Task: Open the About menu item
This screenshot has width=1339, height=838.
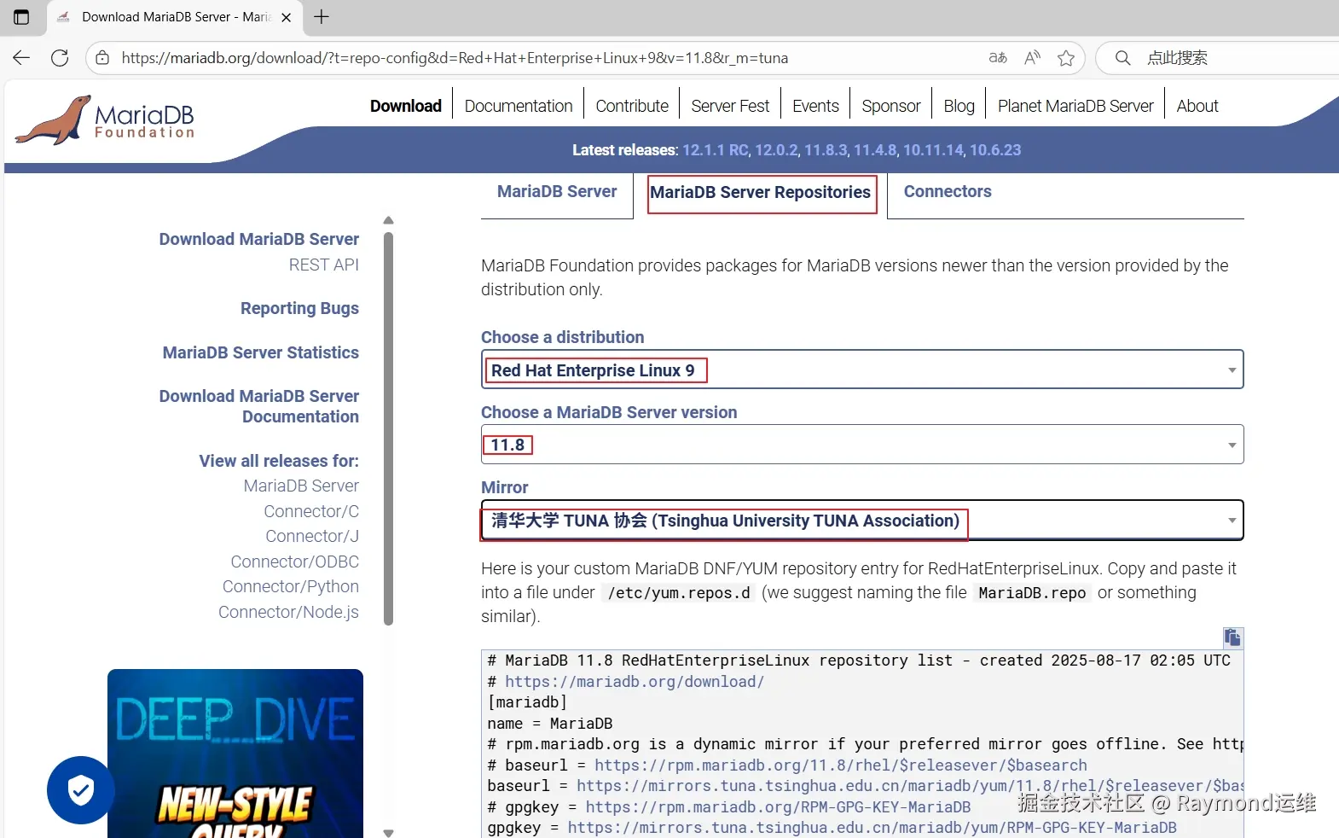Action: click(x=1197, y=106)
